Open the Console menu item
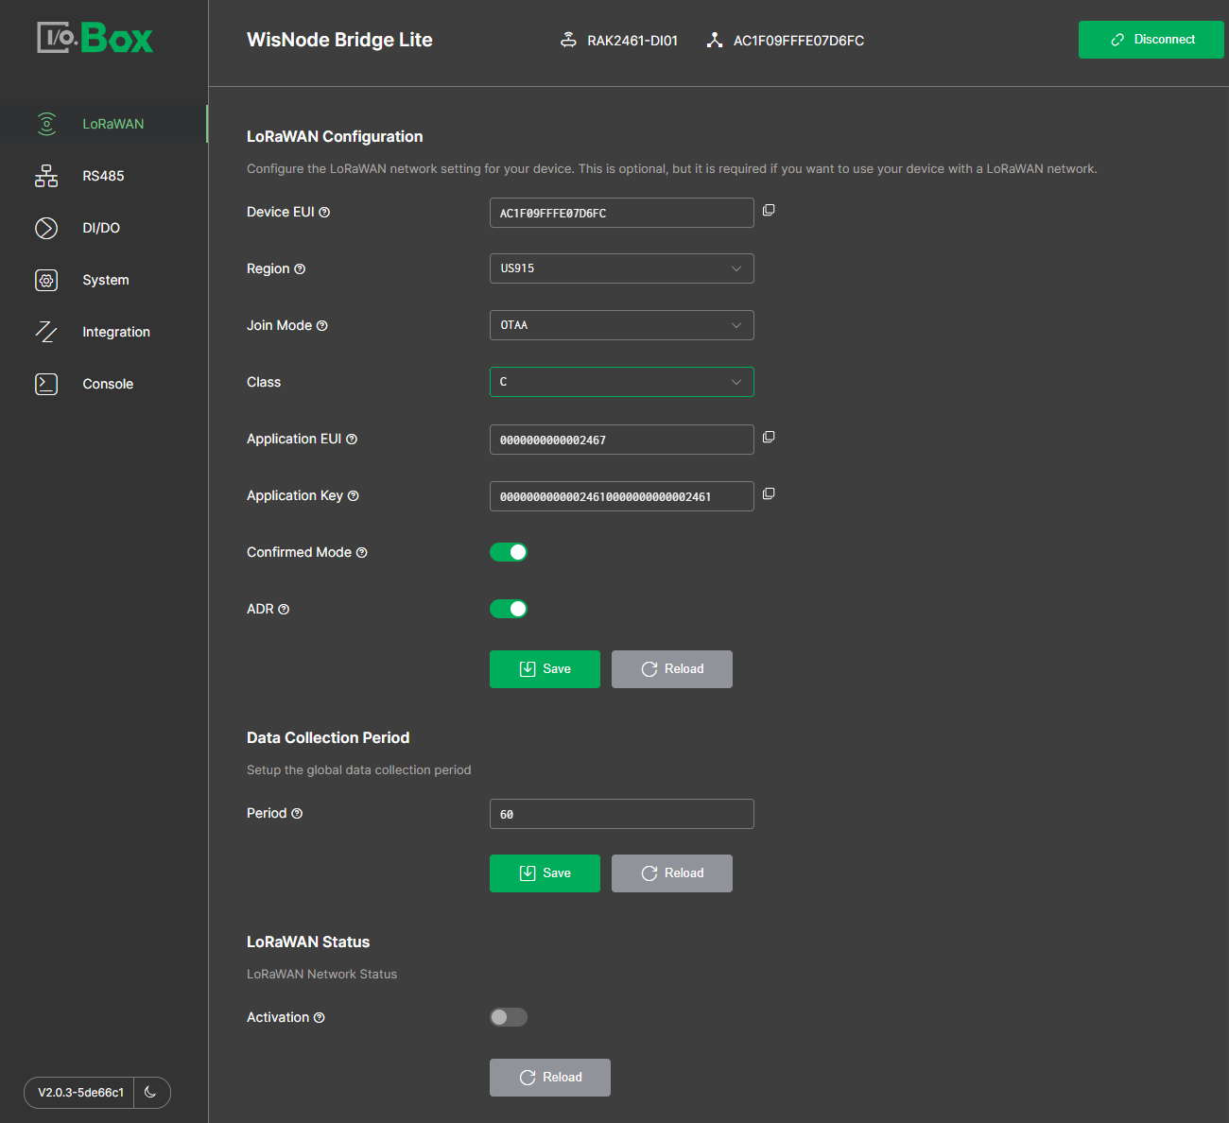1229x1123 pixels. click(x=104, y=384)
